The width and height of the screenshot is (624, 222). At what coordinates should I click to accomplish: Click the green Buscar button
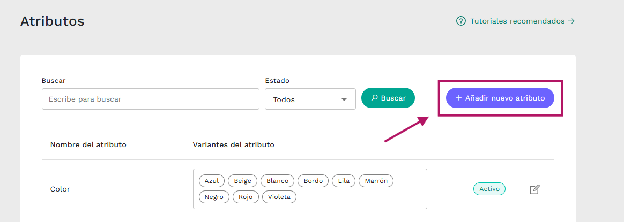(x=388, y=98)
